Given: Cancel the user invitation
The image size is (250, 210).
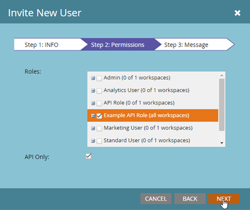Looking at the screenshot, I should pos(156,199).
